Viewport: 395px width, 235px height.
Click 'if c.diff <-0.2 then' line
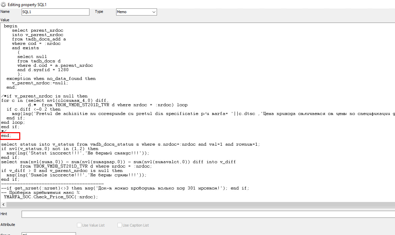pos(33,109)
